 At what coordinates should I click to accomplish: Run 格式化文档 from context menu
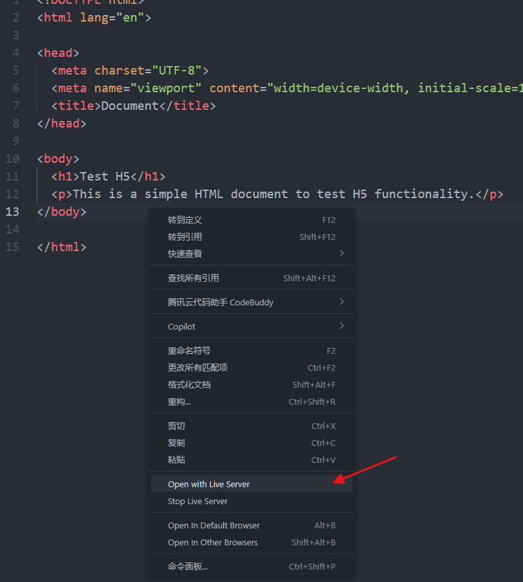click(251, 385)
